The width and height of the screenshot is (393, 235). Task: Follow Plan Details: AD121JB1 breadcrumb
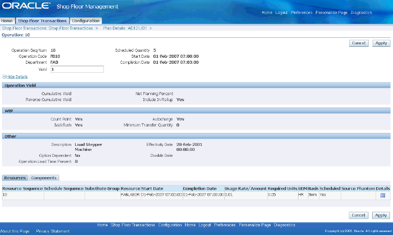point(125,28)
